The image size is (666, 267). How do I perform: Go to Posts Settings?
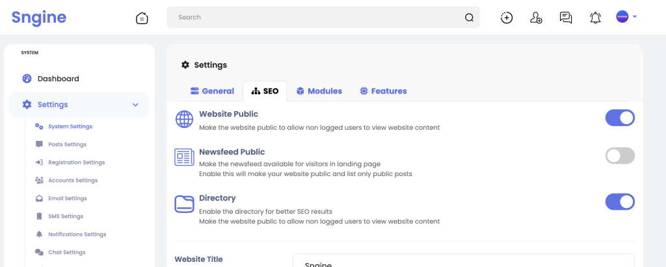coord(67,144)
